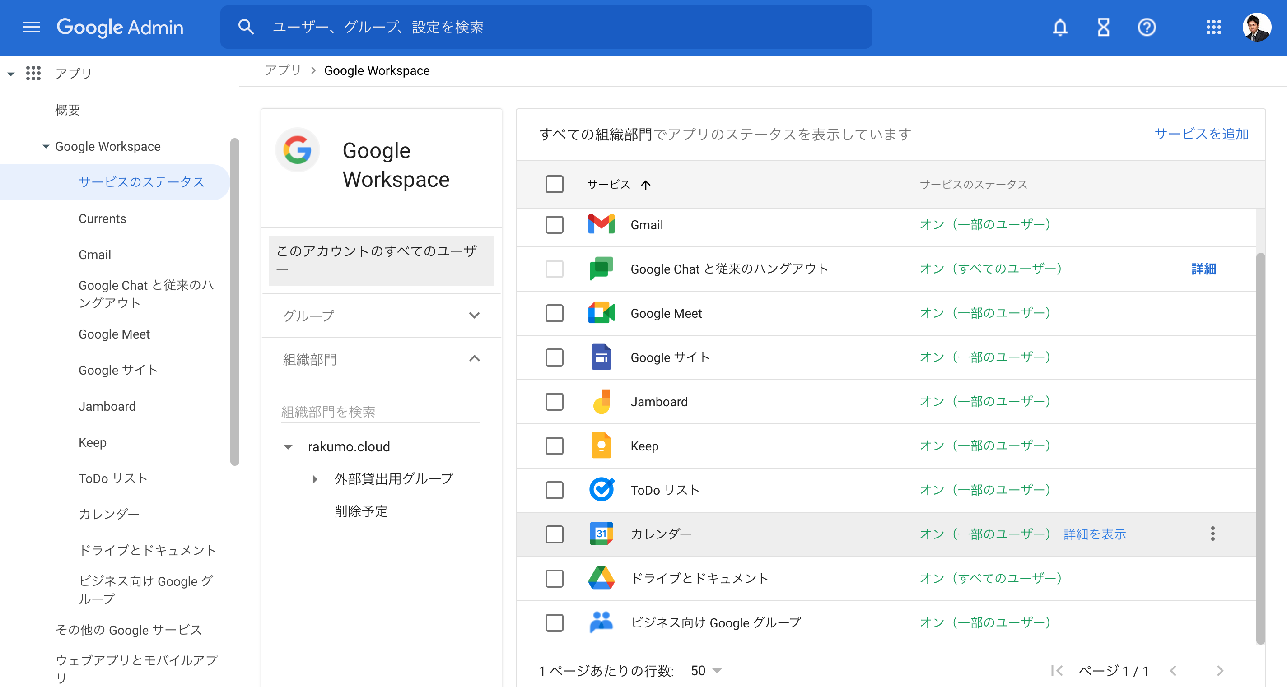Click the left sidebar scrollbar
The width and height of the screenshot is (1287, 687).
234,302
